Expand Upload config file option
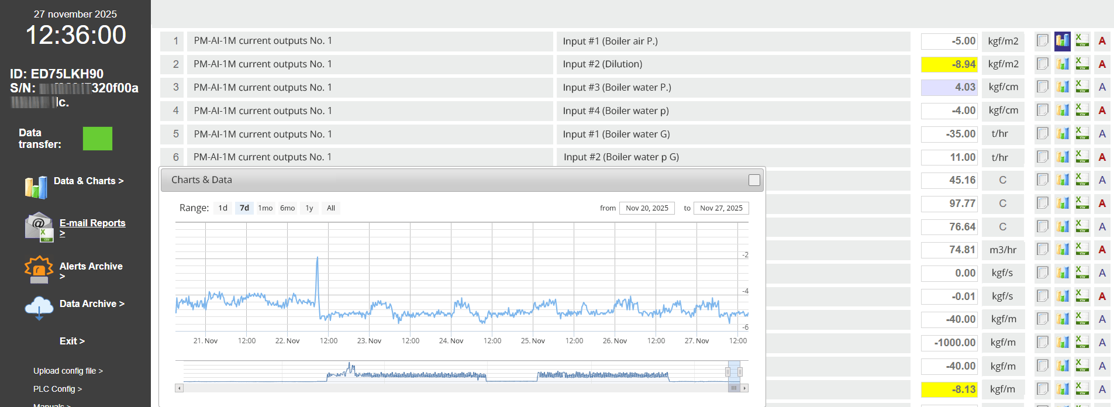The height and width of the screenshot is (407, 1114). pyautogui.click(x=68, y=371)
